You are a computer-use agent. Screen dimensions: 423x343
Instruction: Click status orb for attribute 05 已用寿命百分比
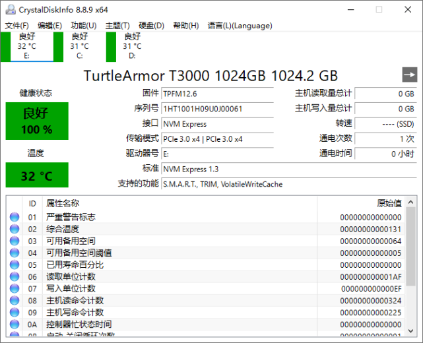[15, 265]
